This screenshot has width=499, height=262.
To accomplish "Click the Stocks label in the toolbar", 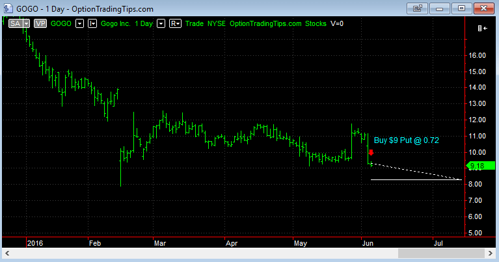I will click(316, 23).
